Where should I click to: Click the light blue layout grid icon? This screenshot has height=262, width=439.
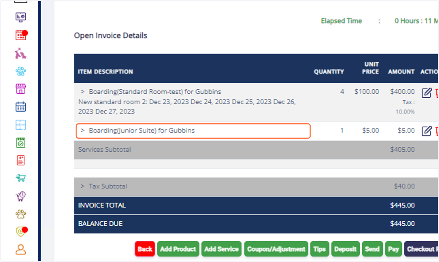click(21, 125)
